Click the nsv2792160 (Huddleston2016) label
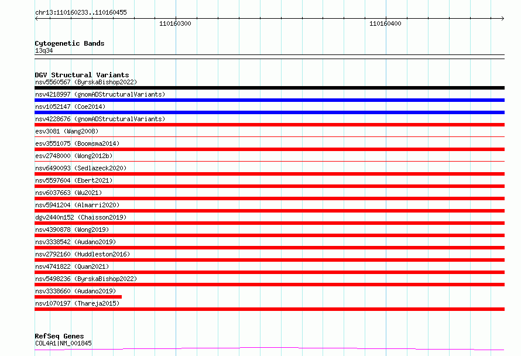The height and width of the screenshot is (356, 521). pos(83,254)
